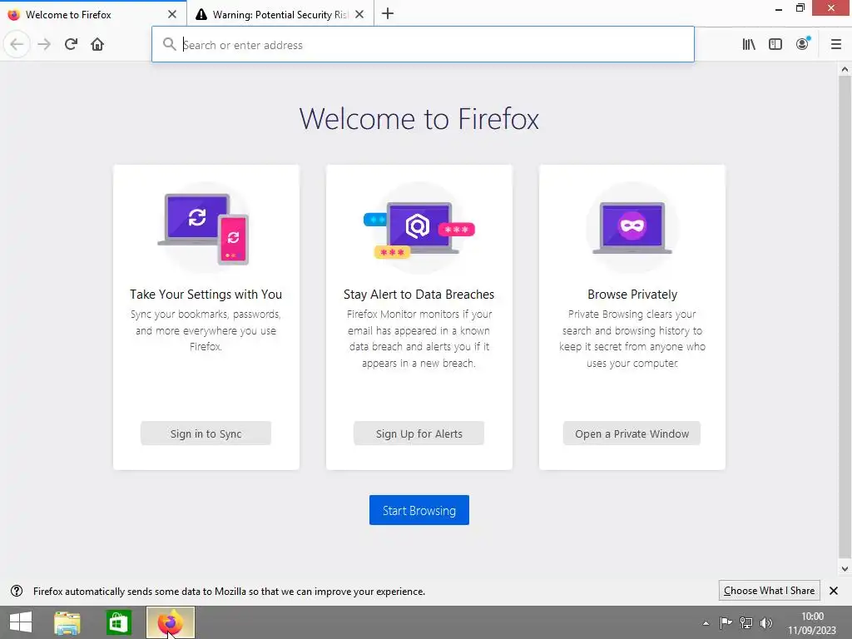
Task: Open the network status tray icon
Action: click(746, 622)
